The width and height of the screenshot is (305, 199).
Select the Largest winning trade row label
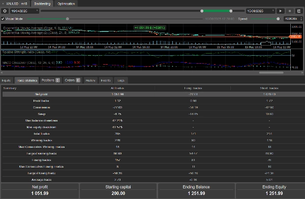tap(42, 153)
